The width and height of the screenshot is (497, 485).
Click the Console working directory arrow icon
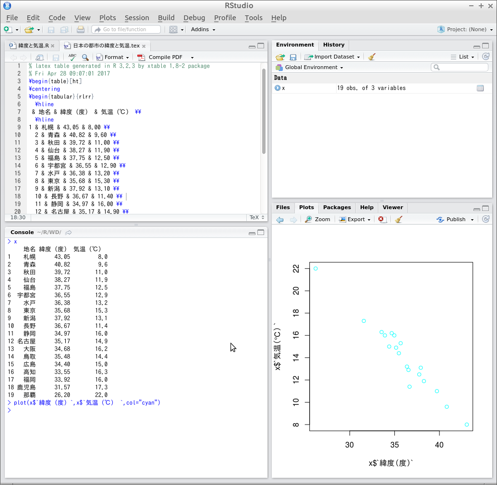click(69, 233)
